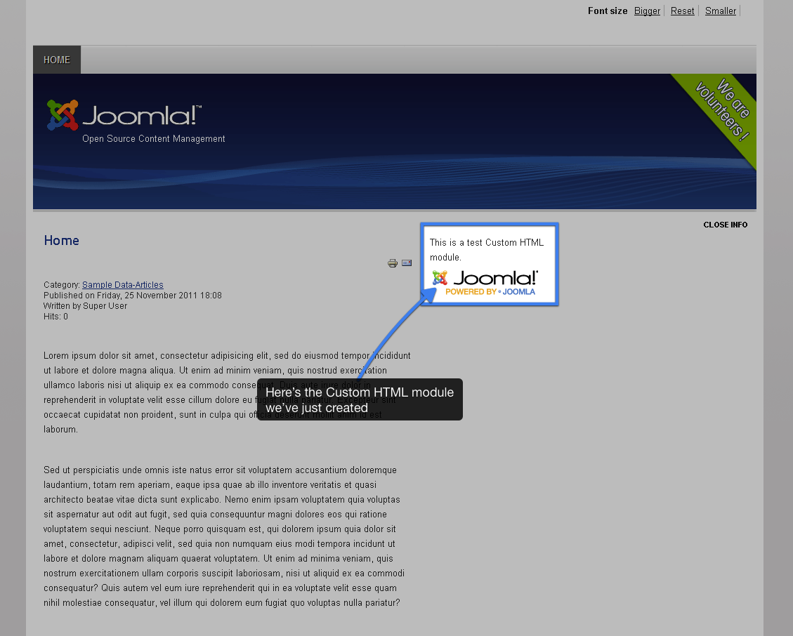Click the print article icon

pyautogui.click(x=393, y=263)
